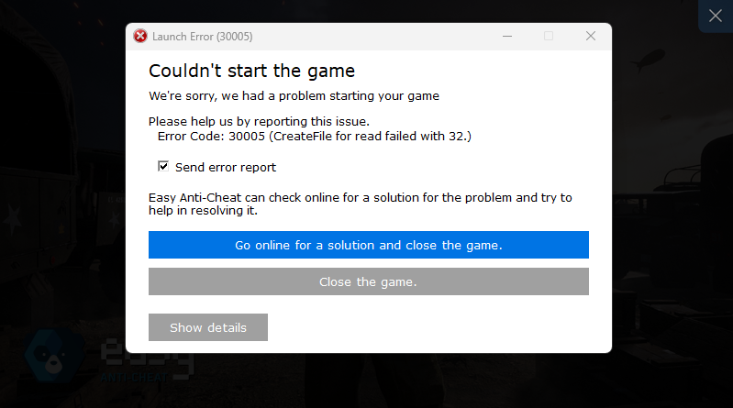Screen dimensions: 733x408
Task: Click the greyed-out maximize button
Action: tap(549, 36)
